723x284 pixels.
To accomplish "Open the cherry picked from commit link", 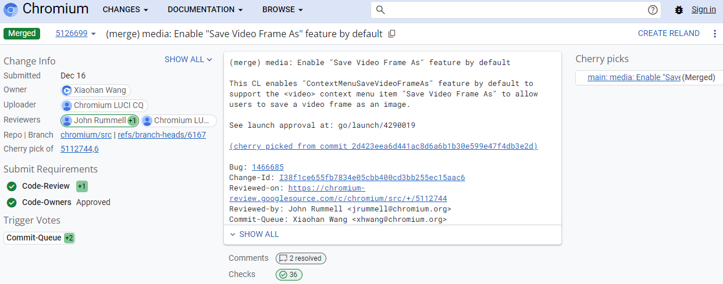I will pos(383,146).
